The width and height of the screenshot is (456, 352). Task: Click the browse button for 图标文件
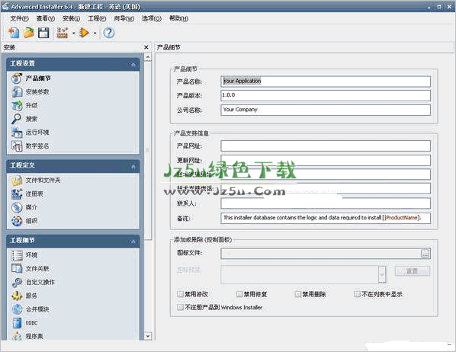(425, 253)
